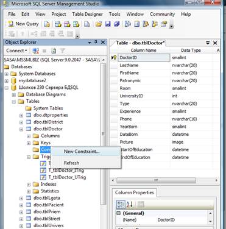The image size is (226, 229).
Task: Click the Filter funnel icon in Object Explorer
Action: [63, 51]
